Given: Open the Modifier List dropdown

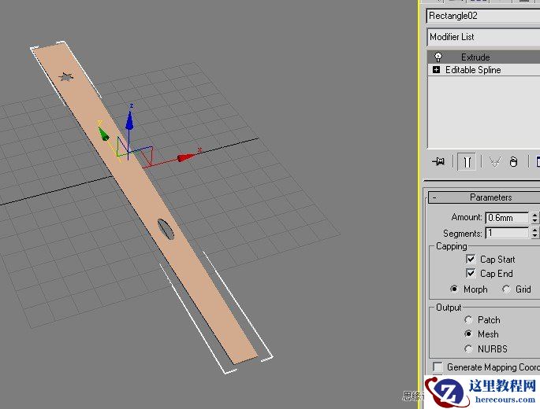Looking at the screenshot, I should (483, 37).
